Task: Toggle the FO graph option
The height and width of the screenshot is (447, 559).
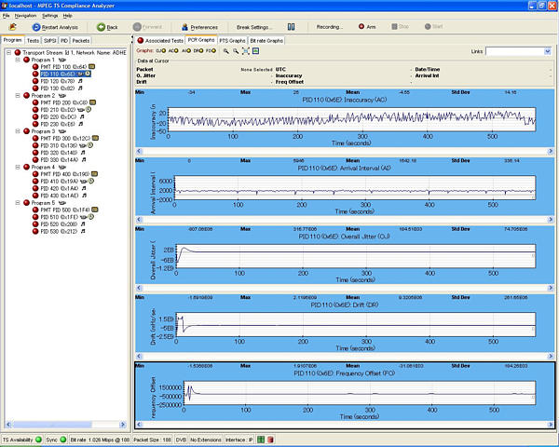Action: pyautogui.click(x=212, y=51)
